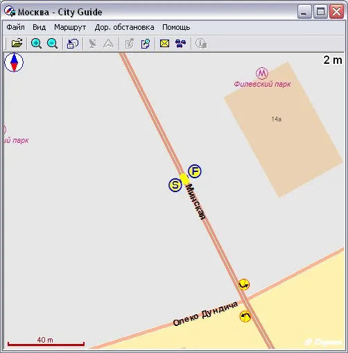Select the S start marker
Screen dimensions: 348x353
[175, 185]
